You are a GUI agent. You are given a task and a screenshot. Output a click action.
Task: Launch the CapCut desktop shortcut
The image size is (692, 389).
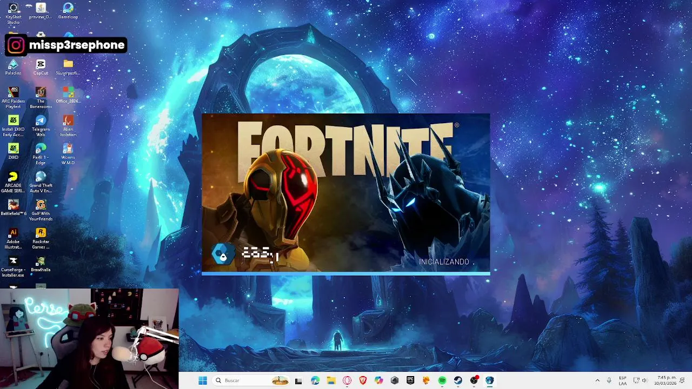coord(41,68)
